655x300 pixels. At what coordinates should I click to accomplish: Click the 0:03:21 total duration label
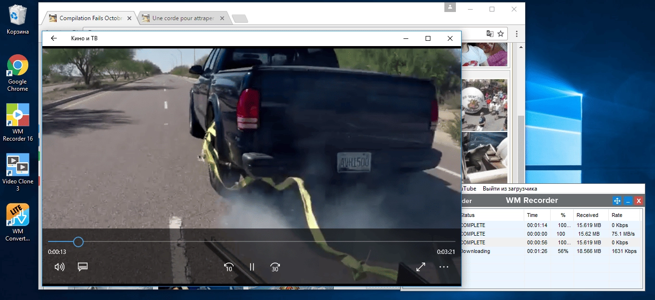tap(446, 252)
